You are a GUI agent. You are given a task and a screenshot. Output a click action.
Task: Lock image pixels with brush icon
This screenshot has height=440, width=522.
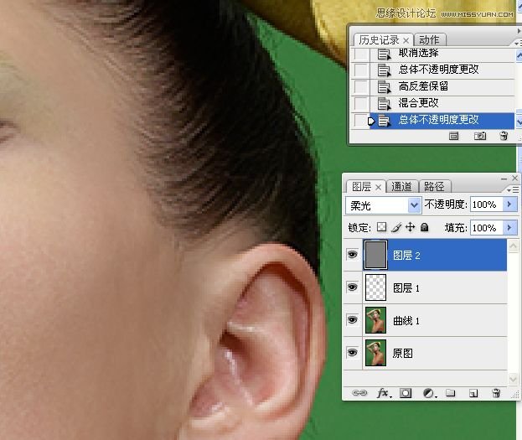point(396,227)
